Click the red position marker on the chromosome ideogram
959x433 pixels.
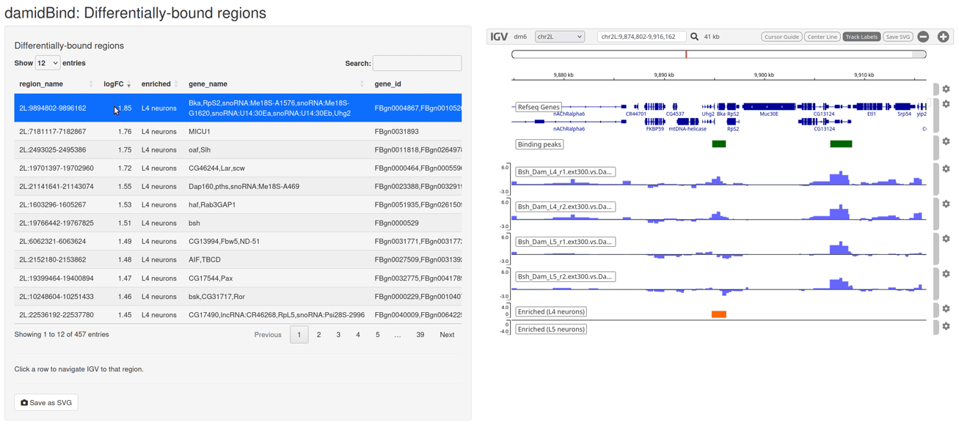[686, 53]
